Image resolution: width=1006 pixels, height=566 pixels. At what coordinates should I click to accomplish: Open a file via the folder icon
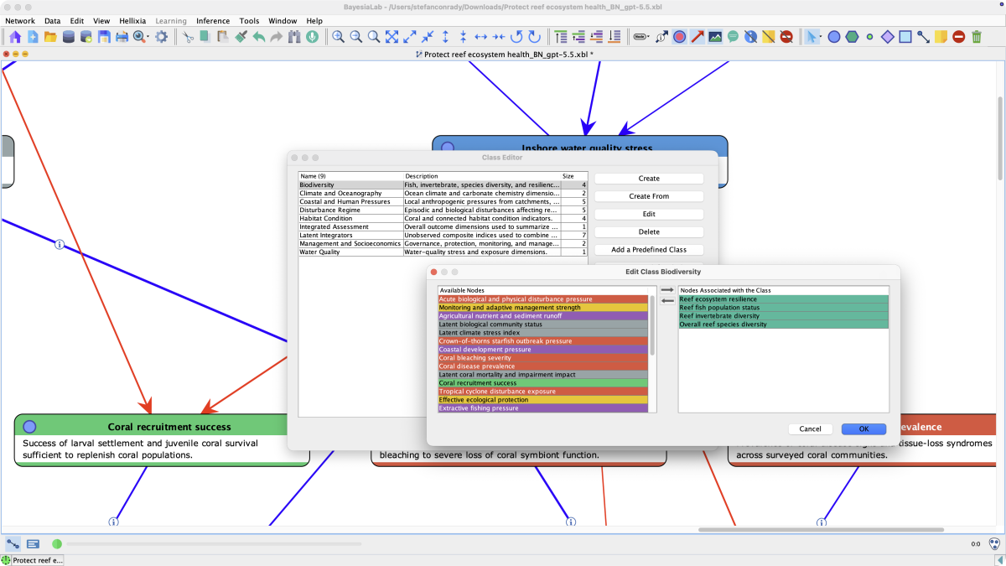tap(50, 37)
